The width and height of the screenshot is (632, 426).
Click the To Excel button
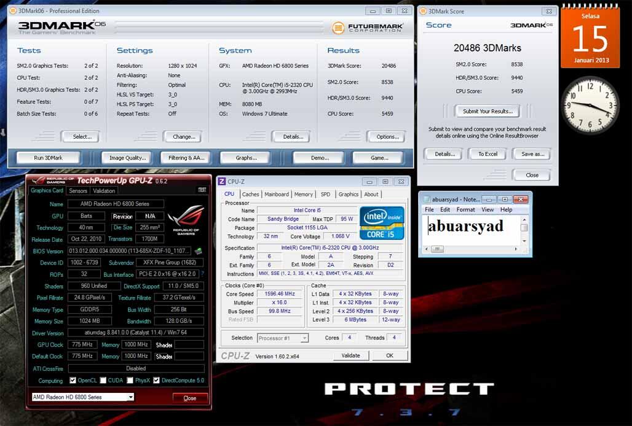click(x=488, y=153)
